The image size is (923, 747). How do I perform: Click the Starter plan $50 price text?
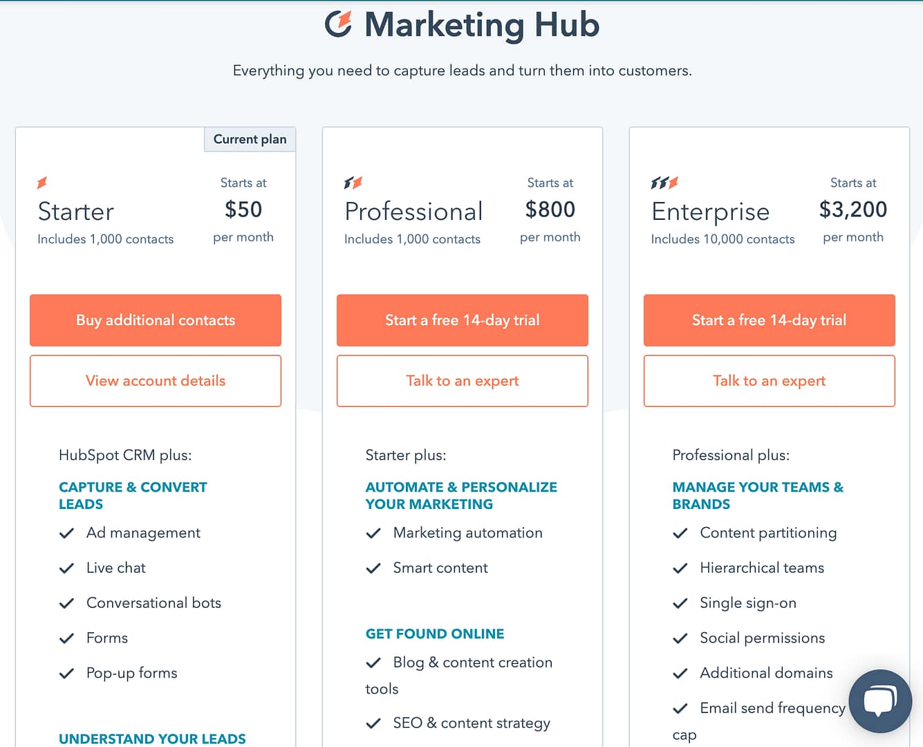click(x=243, y=210)
